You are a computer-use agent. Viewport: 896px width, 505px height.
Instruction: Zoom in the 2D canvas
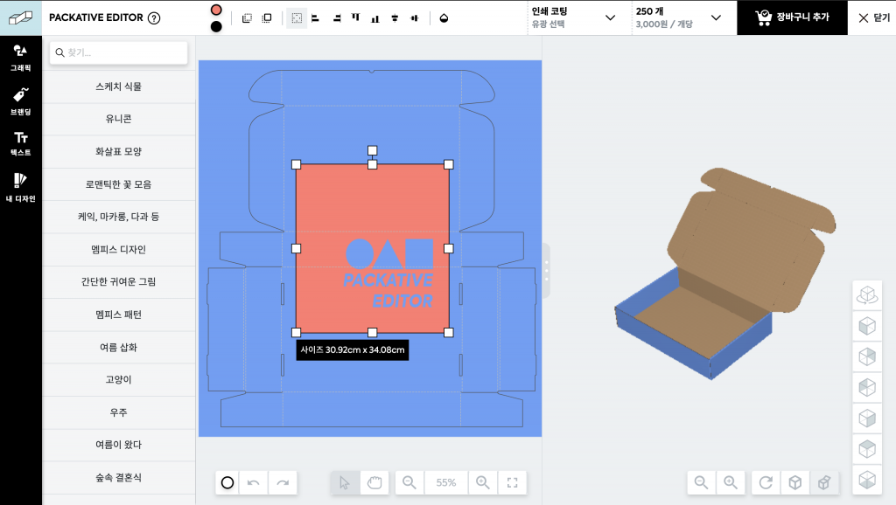click(483, 483)
